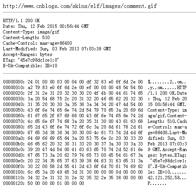
Task: Click hex offset 00000120 row label
Action: pyautogui.click(x=14, y=183)
